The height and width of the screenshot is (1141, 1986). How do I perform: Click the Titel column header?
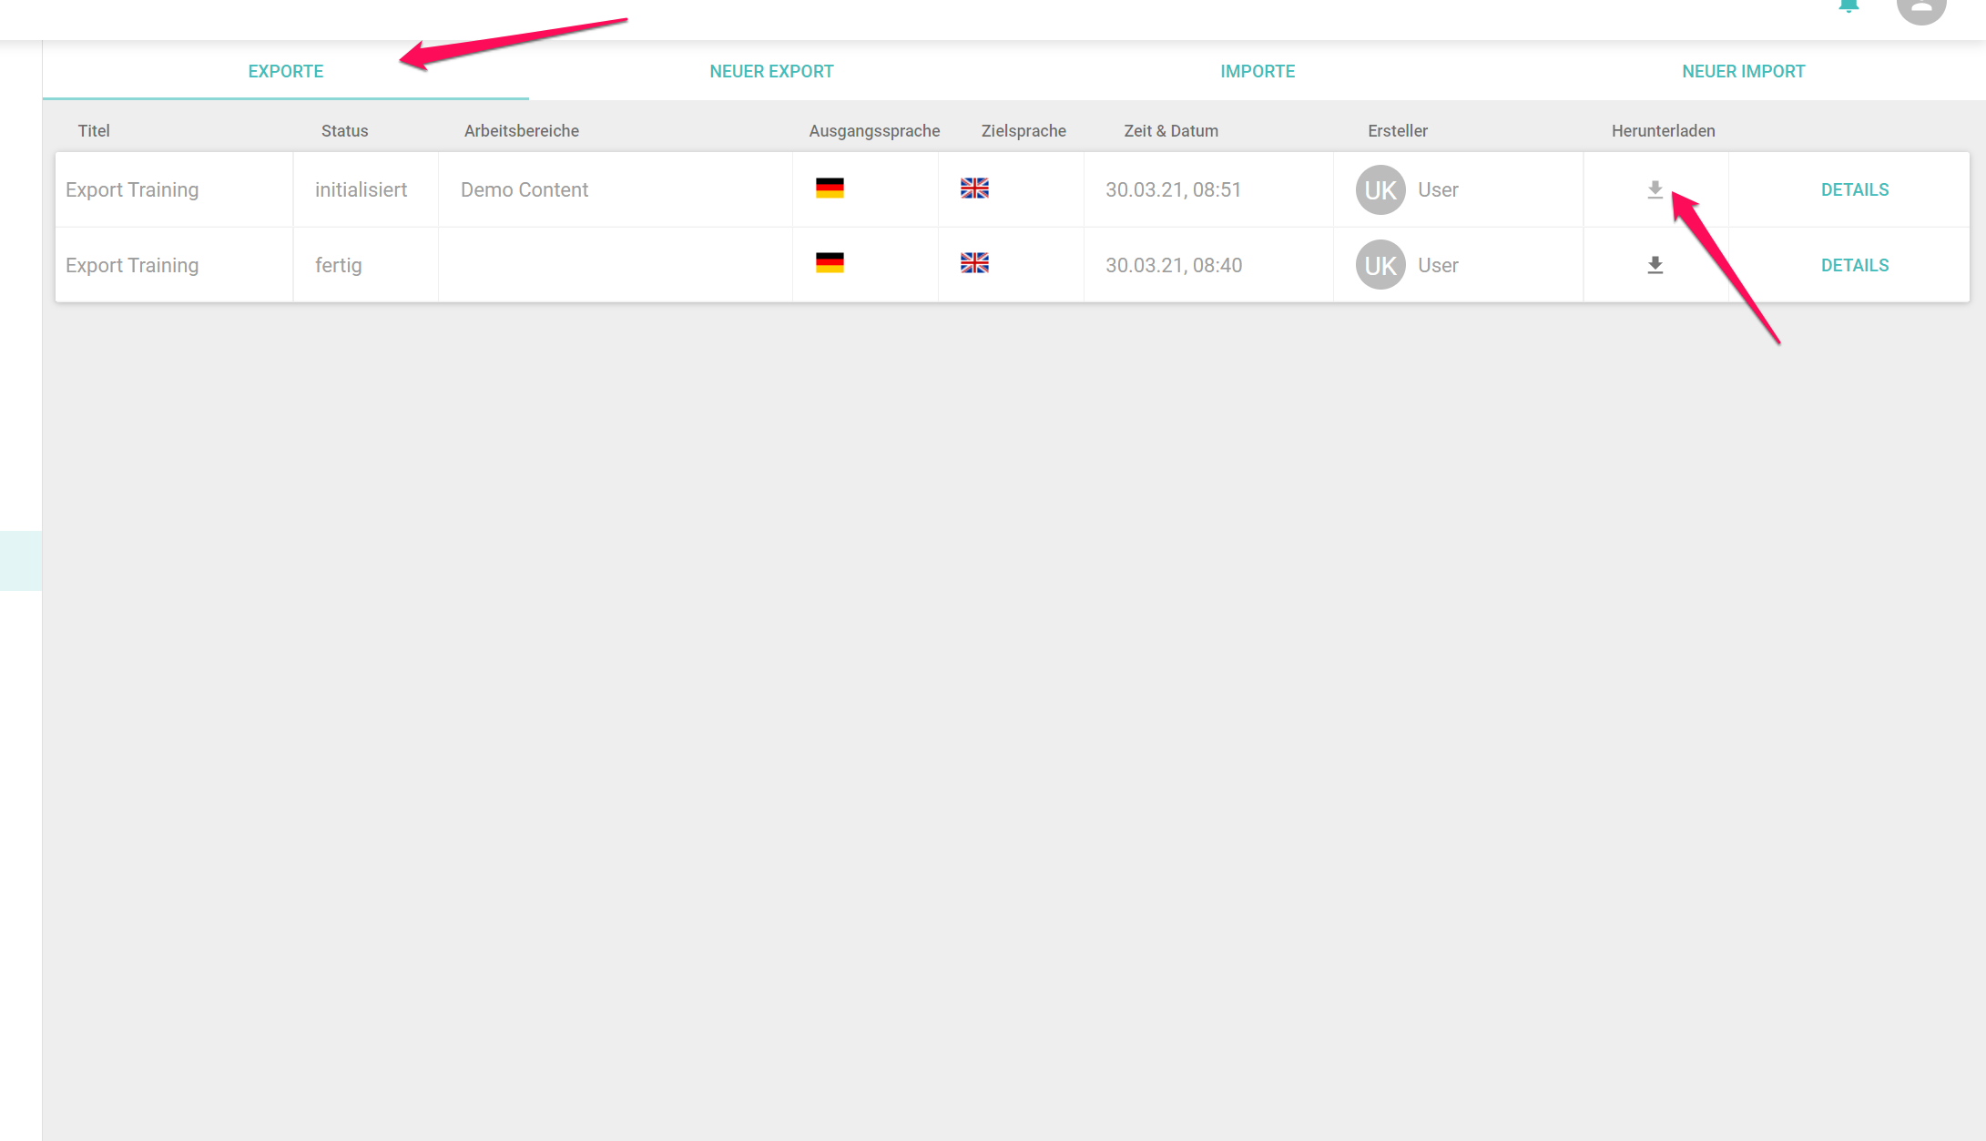[x=94, y=130]
